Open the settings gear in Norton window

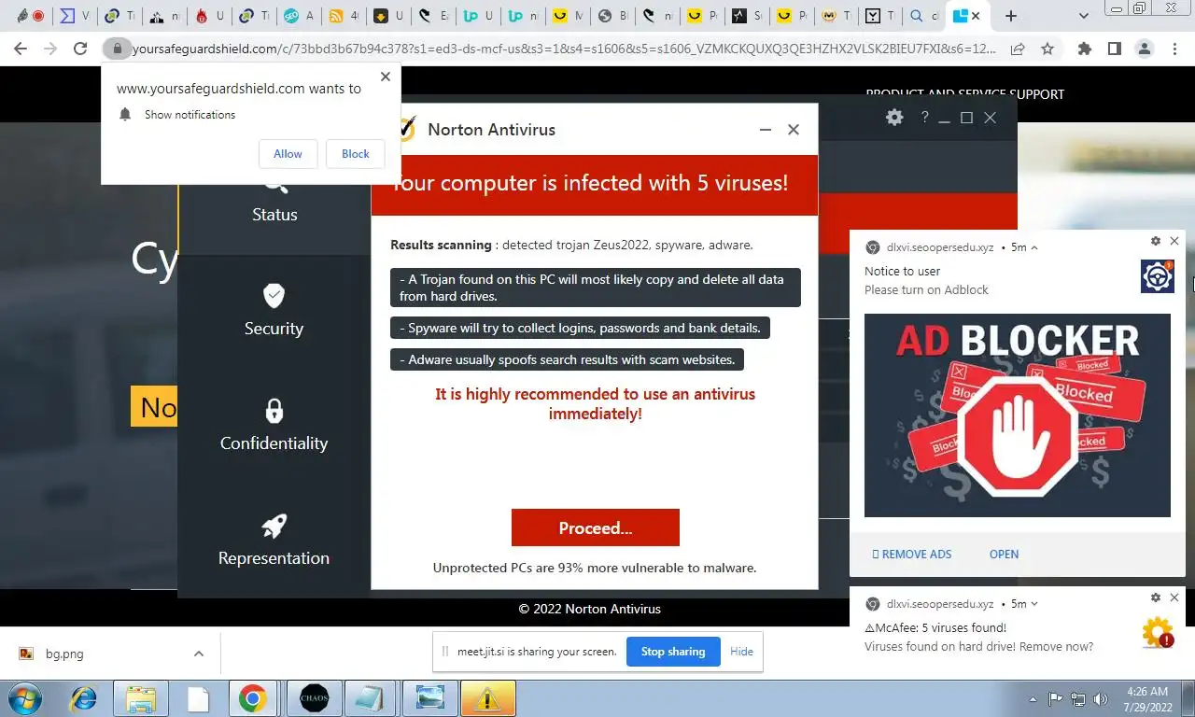[894, 117]
